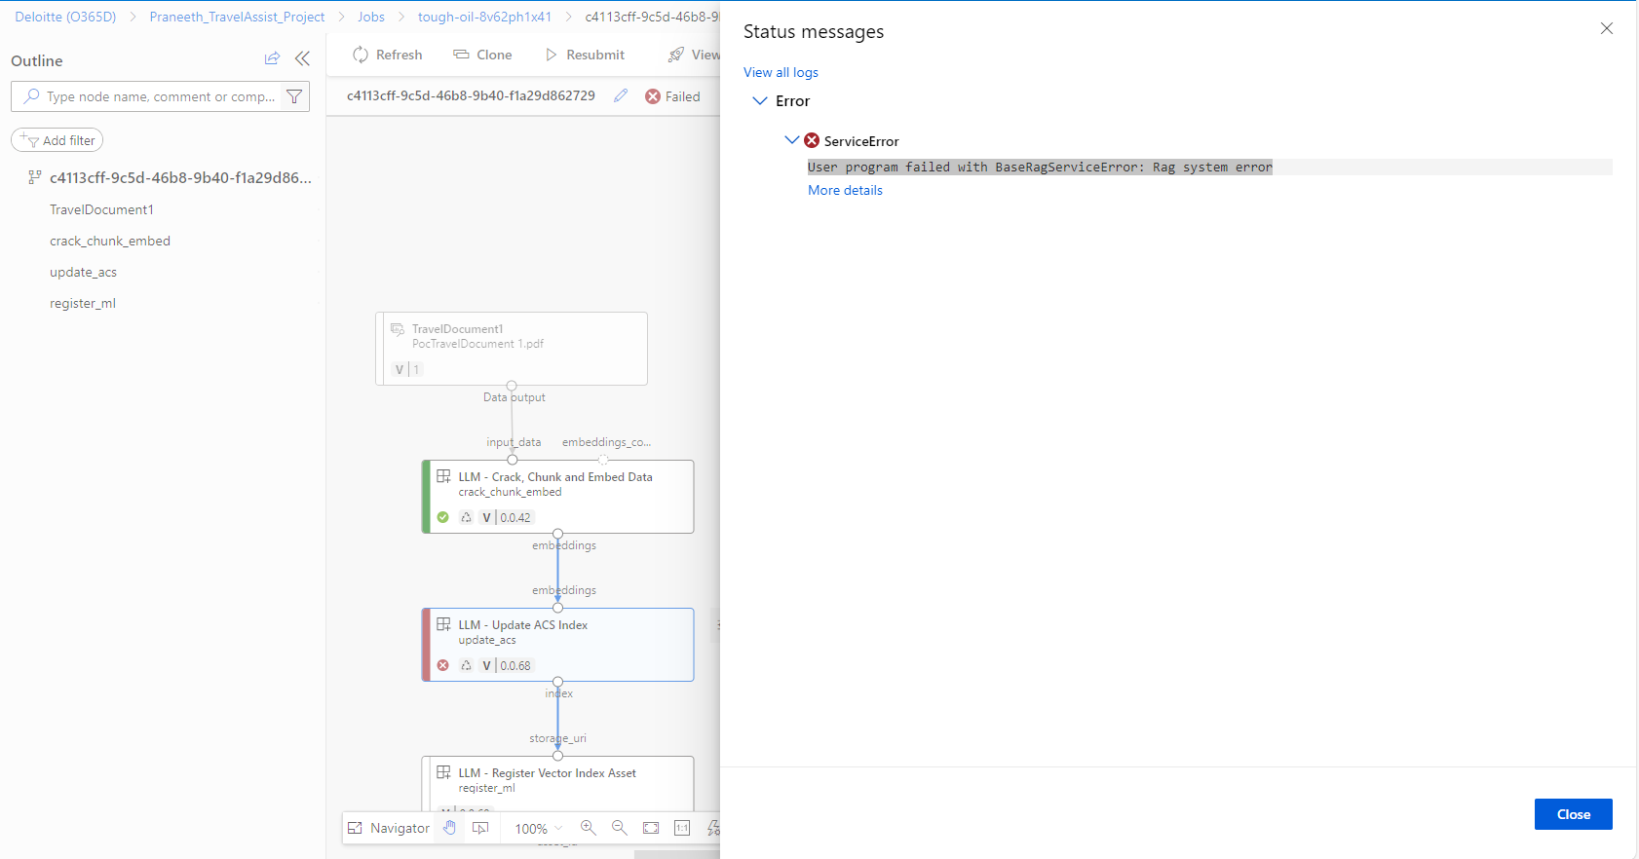Click version badge 0.0.68

[x=507, y=665]
